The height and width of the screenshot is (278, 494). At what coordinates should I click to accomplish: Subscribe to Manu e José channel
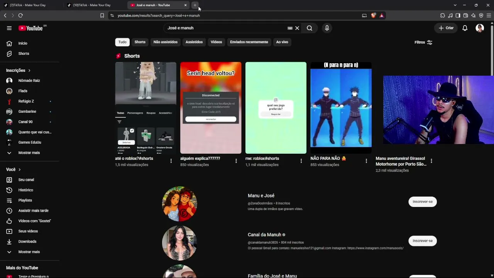point(423,202)
